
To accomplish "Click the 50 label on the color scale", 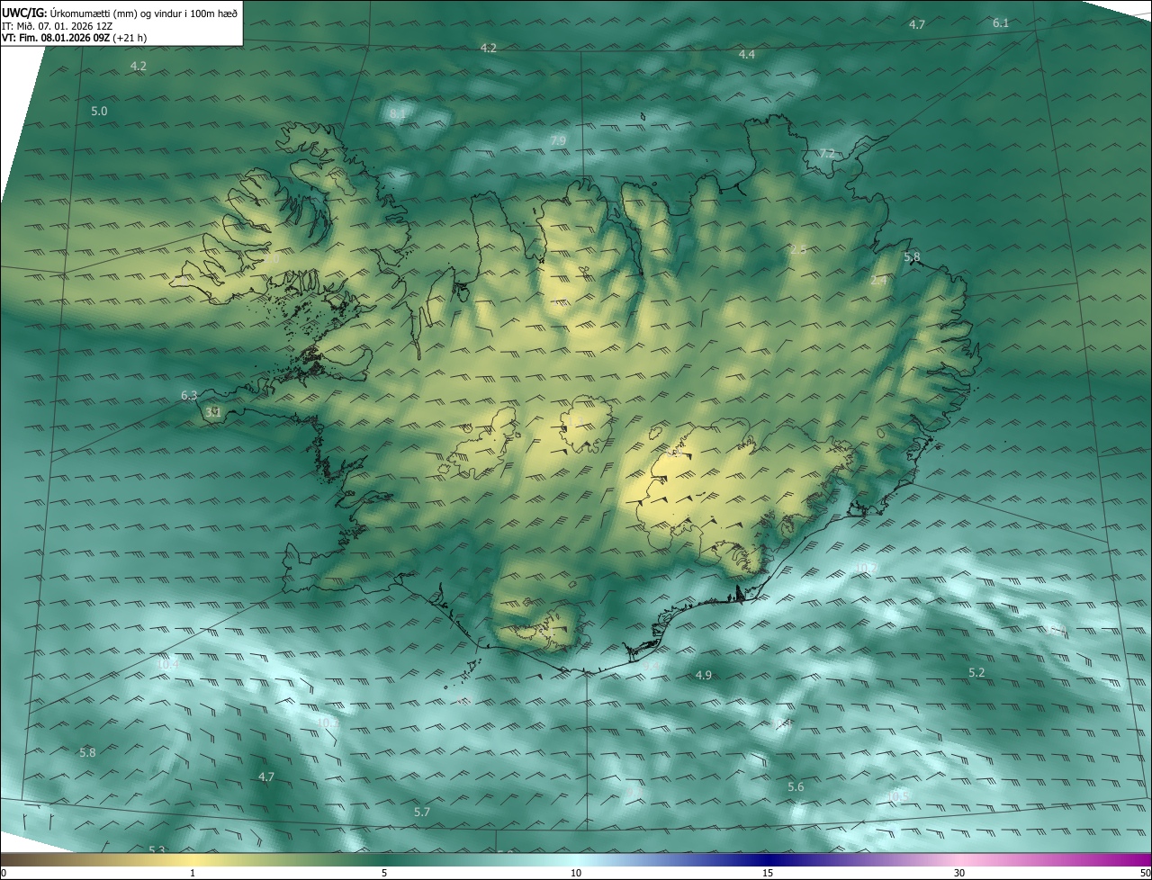I will [x=1145, y=873].
